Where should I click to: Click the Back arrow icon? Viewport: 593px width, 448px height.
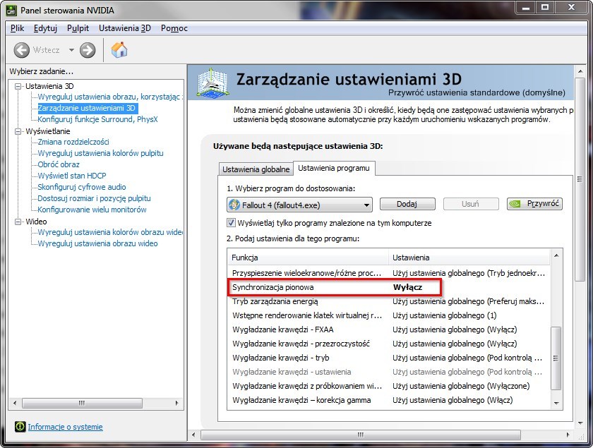(22, 50)
